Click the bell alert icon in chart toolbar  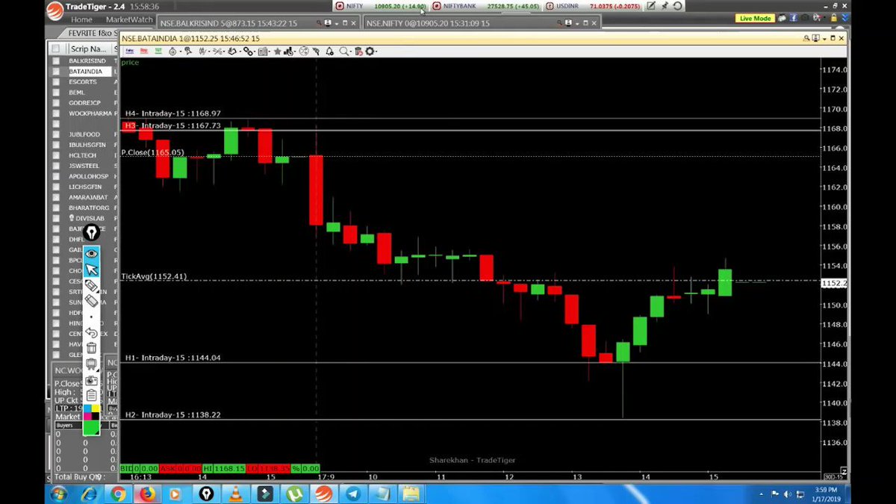click(x=329, y=52)
